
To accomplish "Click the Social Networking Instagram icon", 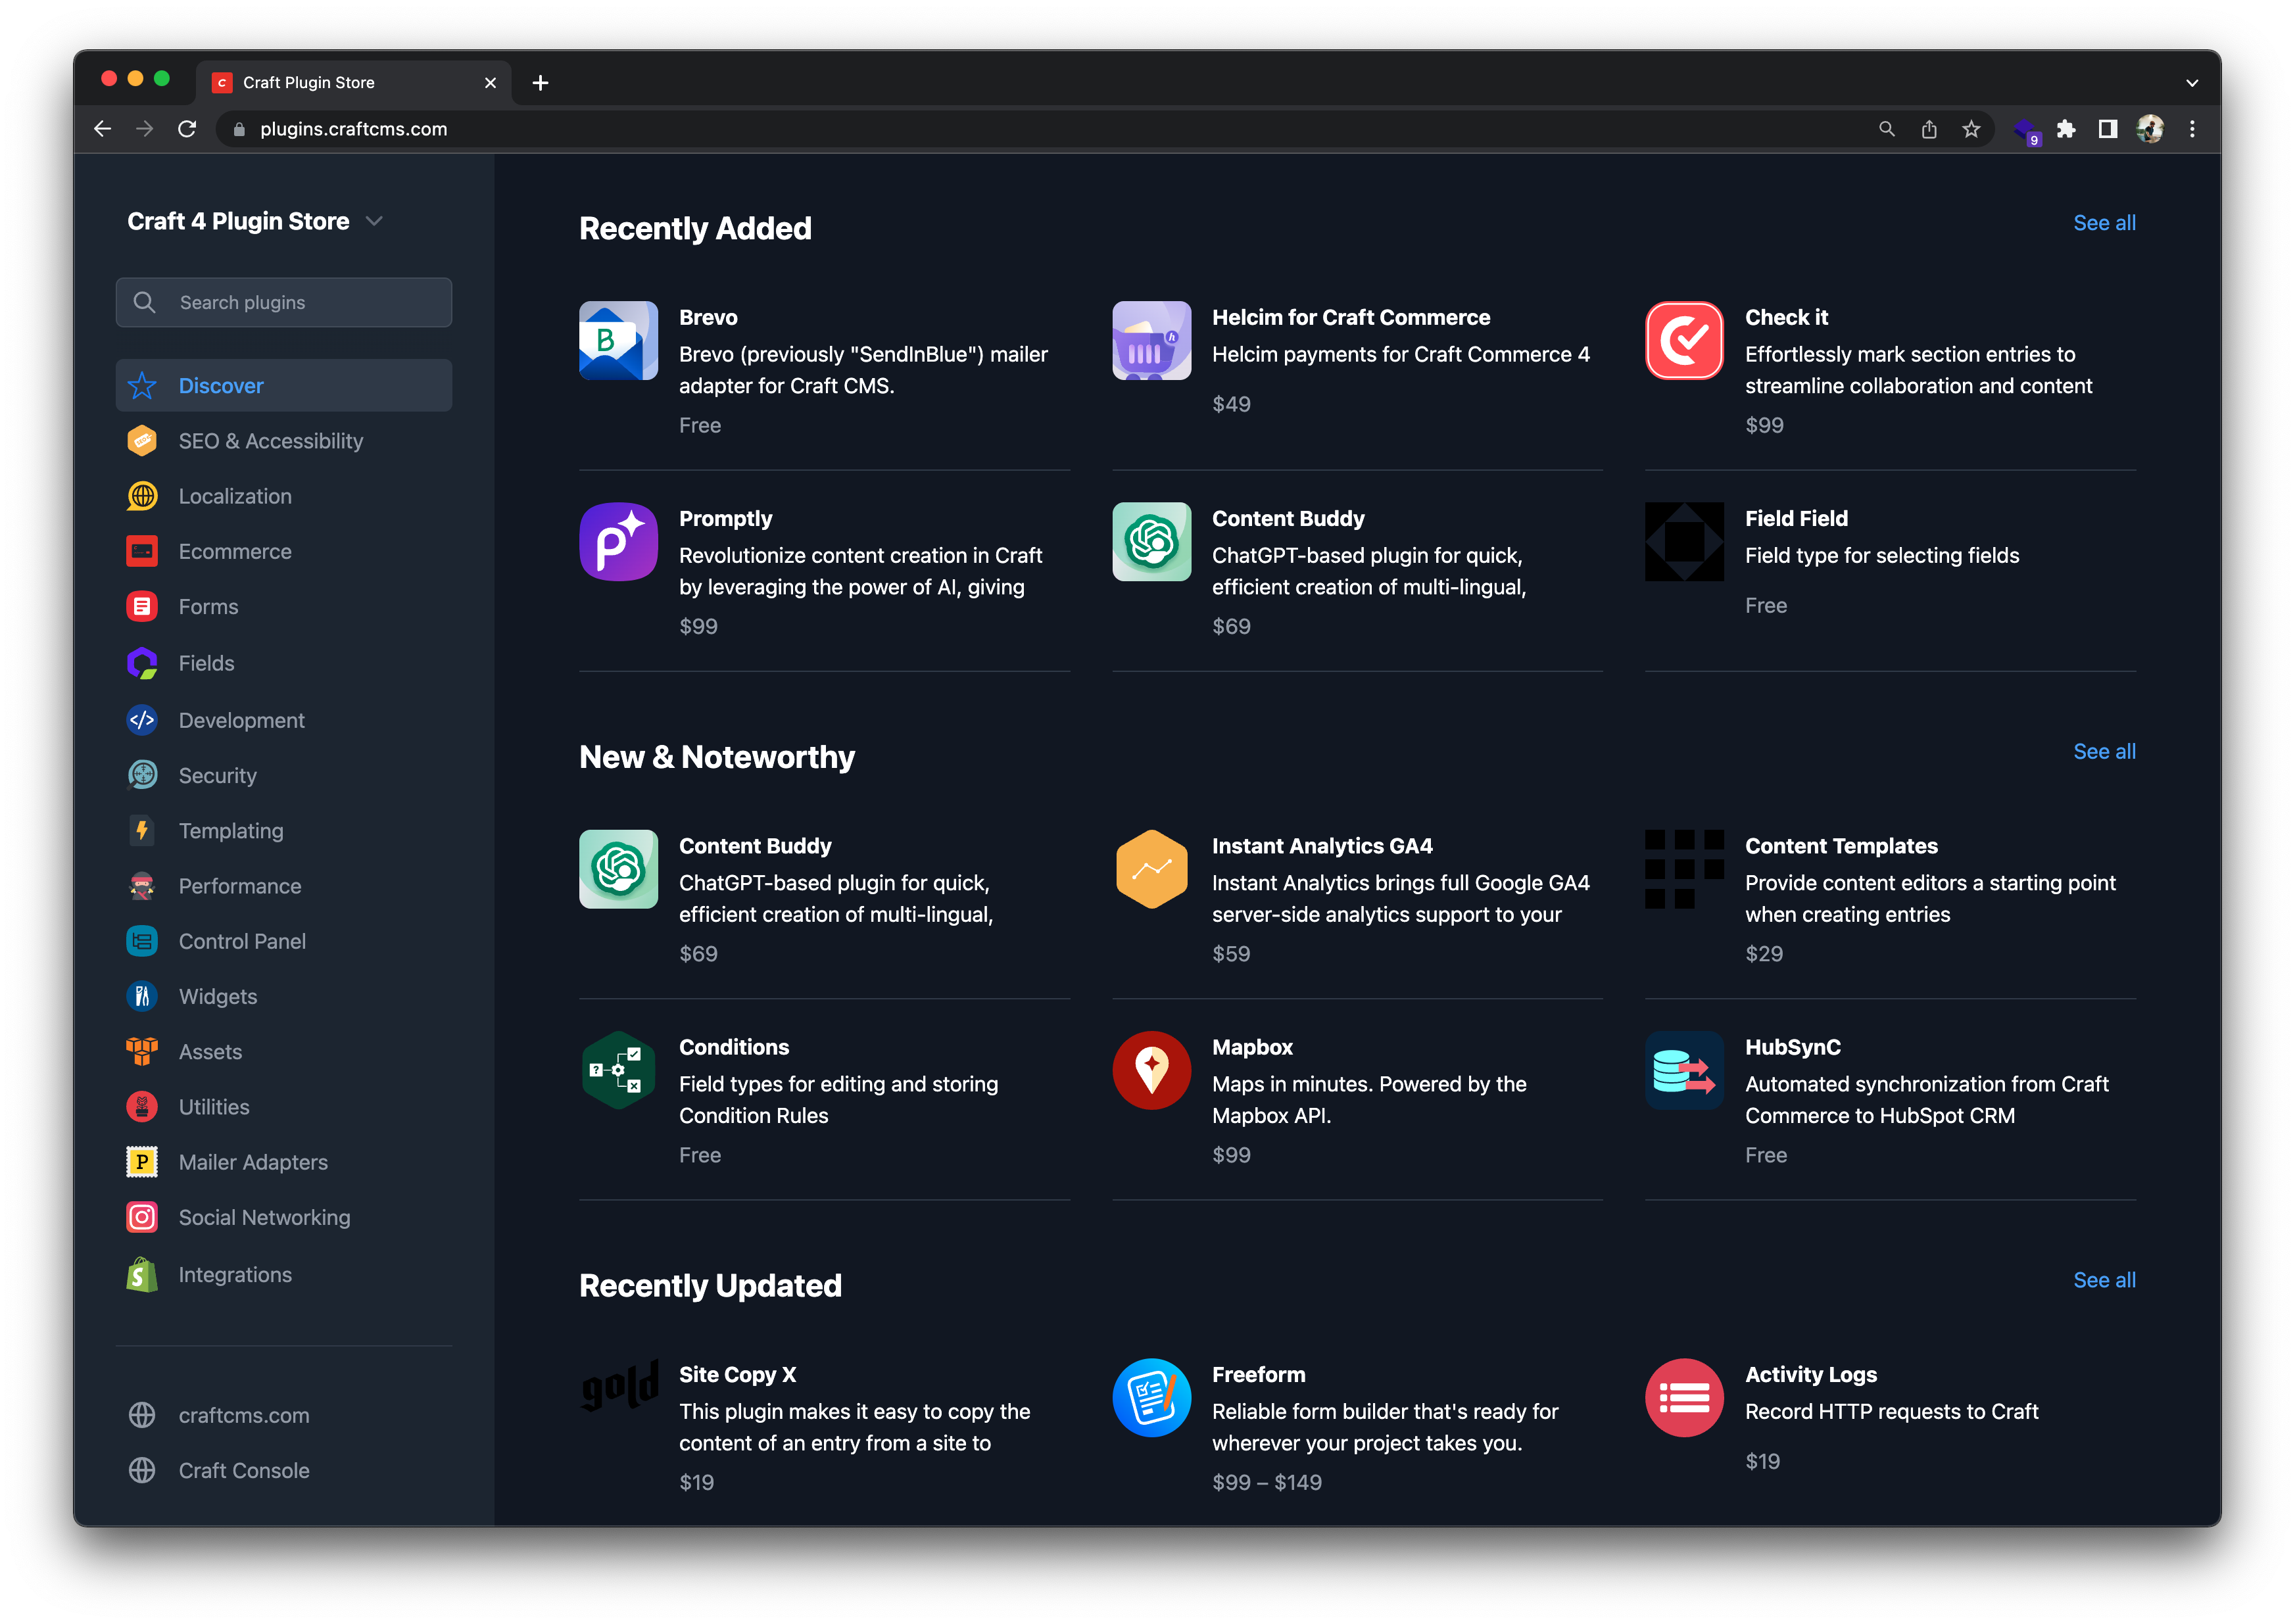I will pyautogui.click(x=142, y=1217).
